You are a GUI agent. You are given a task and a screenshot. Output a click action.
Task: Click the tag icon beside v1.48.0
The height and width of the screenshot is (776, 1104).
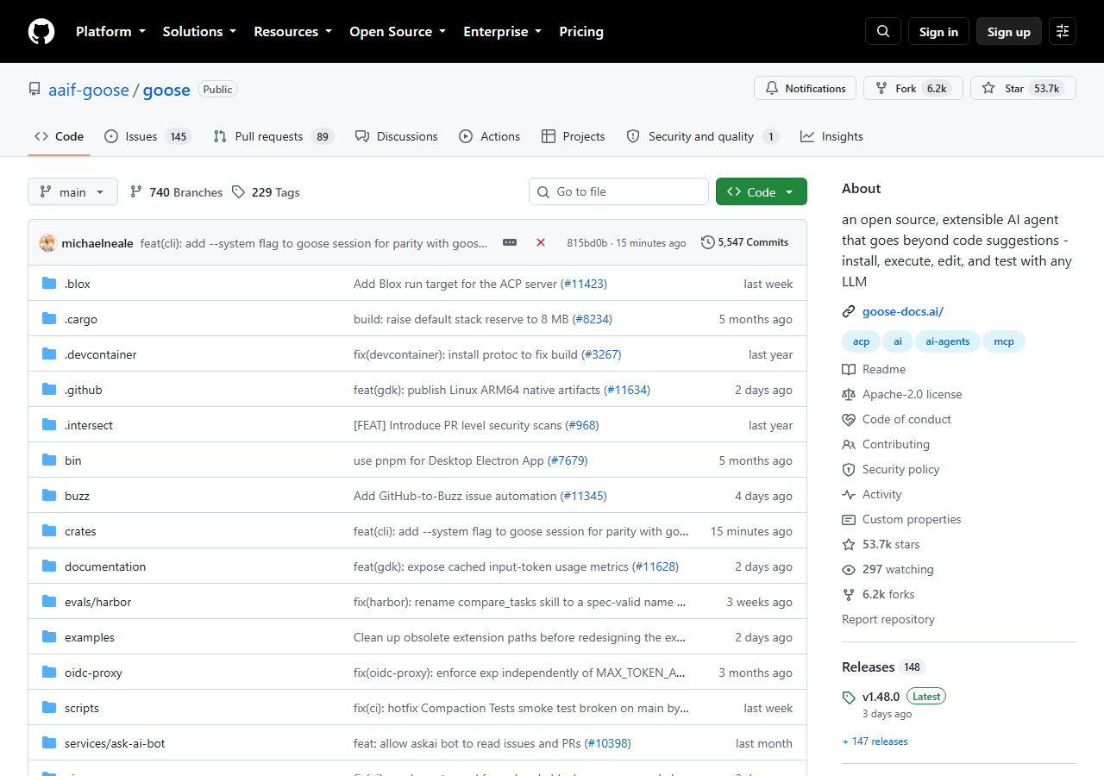tap(849, 697)
